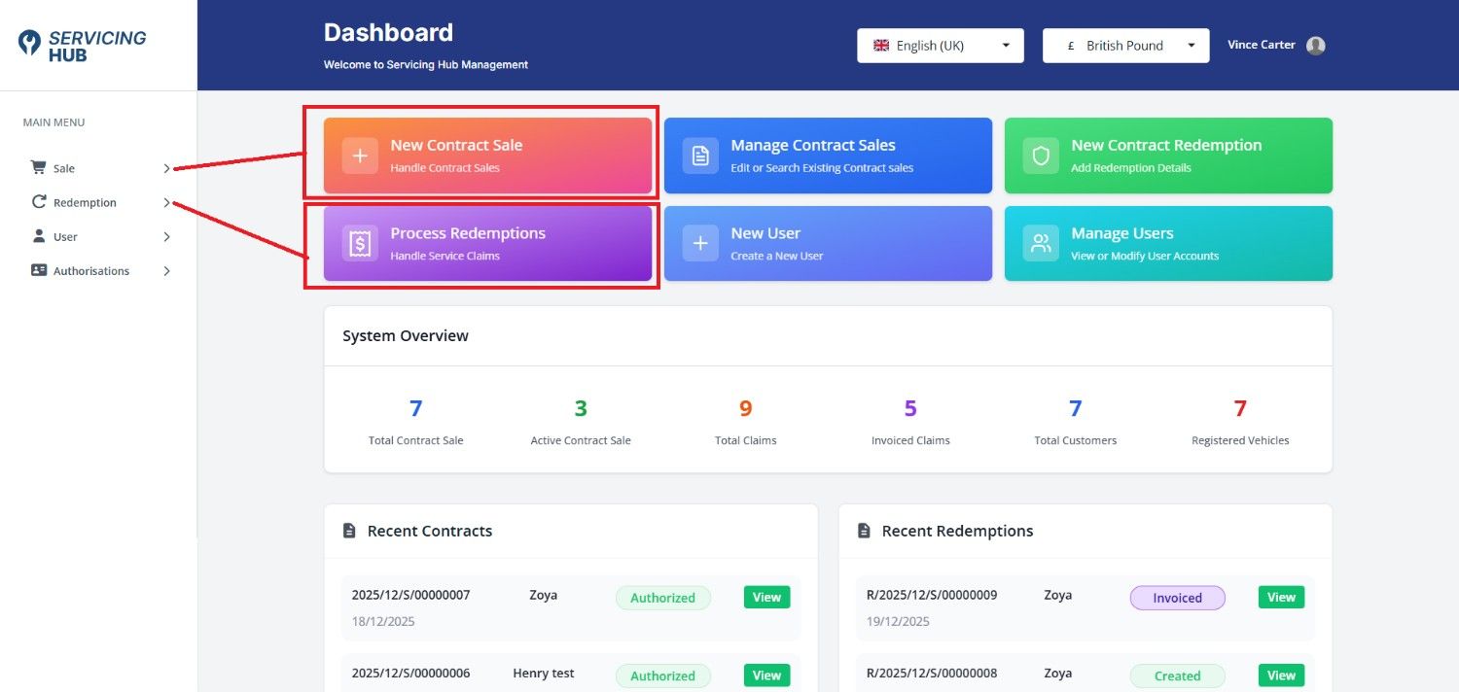The height and width of the screenshot is (692, 1459).
Task: Click the shield icon on New Contract Redemption
Action: tap(1041, 156)
